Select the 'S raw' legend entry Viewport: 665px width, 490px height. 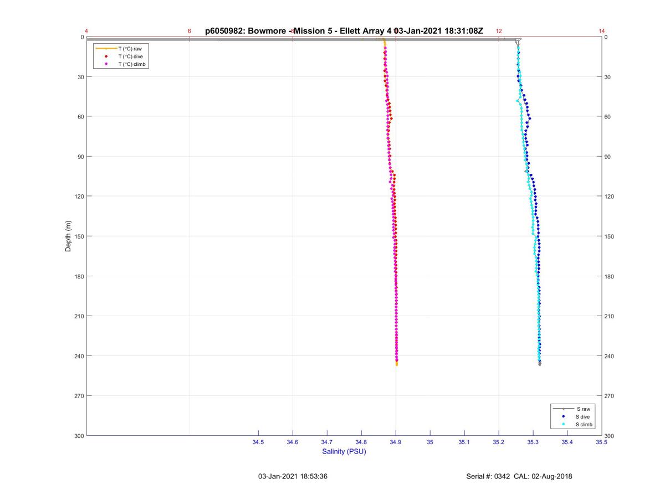click(x=583, y=409)
